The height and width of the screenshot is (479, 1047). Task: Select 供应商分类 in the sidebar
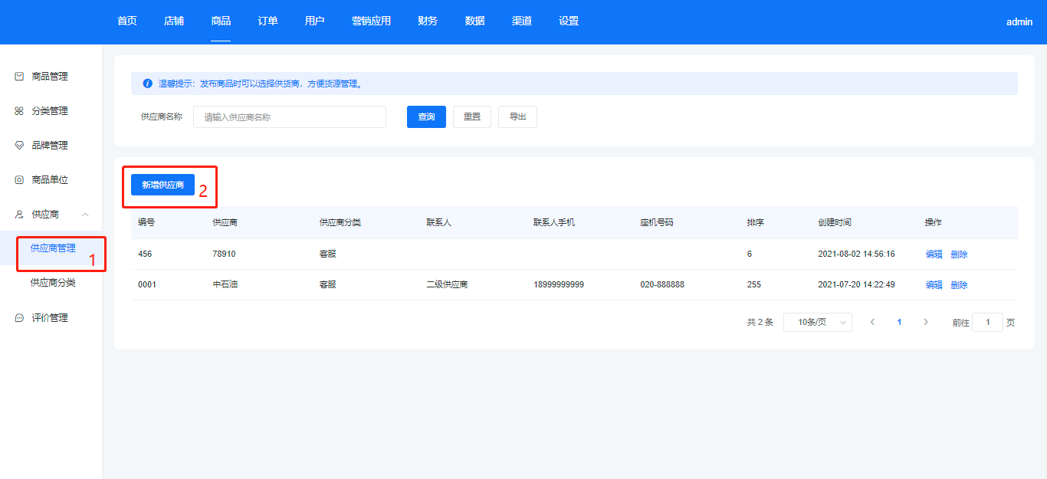[53, 283]
